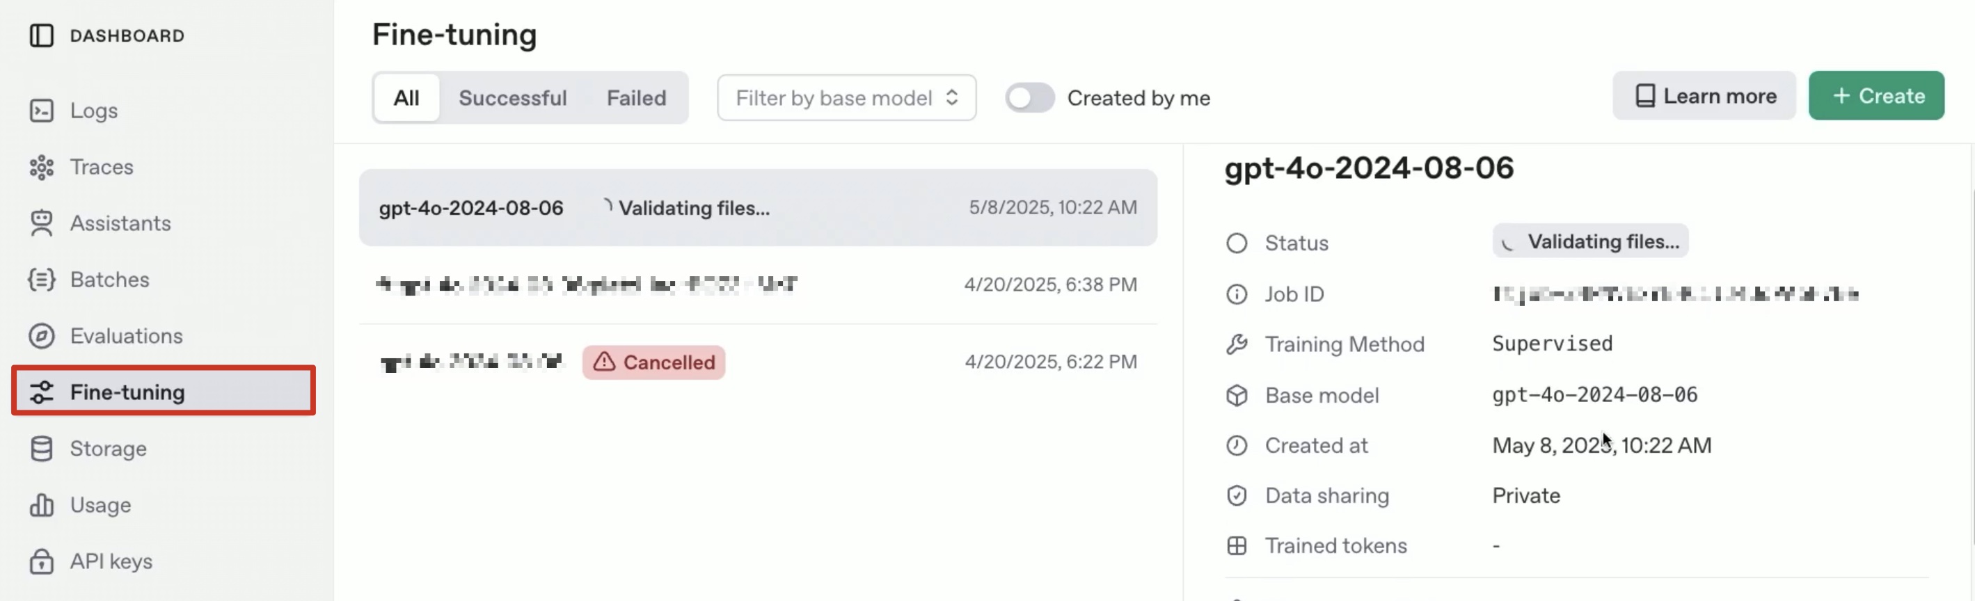Click the Job ID info icon

[x=1237, y=294]
